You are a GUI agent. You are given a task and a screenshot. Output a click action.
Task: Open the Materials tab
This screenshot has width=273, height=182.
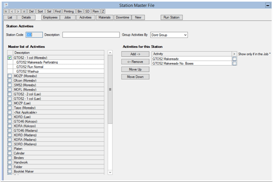[x=104, y=17]
